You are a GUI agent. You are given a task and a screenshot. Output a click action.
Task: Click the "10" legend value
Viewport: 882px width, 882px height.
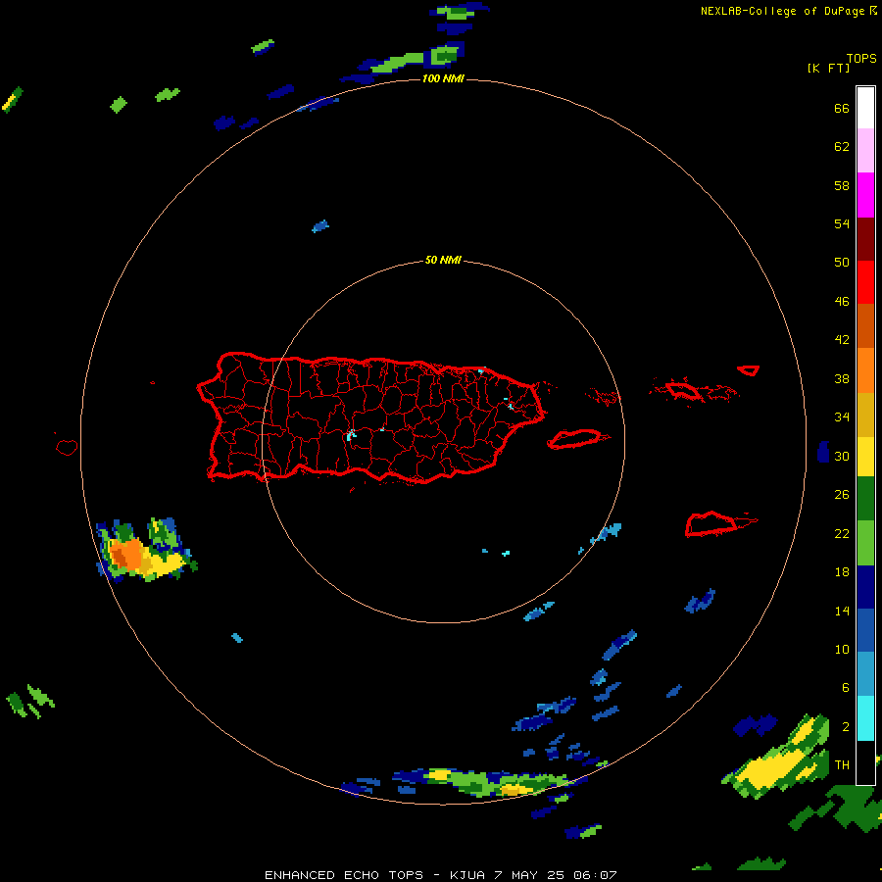[x=842, y=650]
